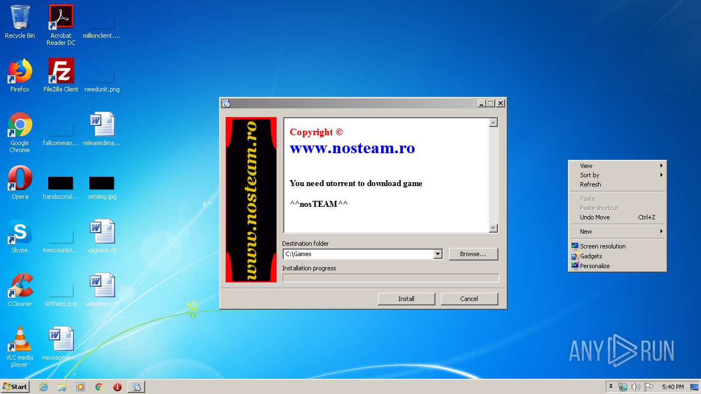Screen dimensions: 701x394
Task: Launch Google Chrome desktop shortcut
Action: point(20,132)
